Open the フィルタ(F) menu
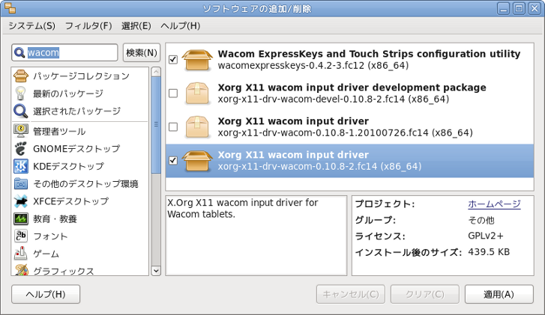The image size is (545, 315). (x=88, y=26)
